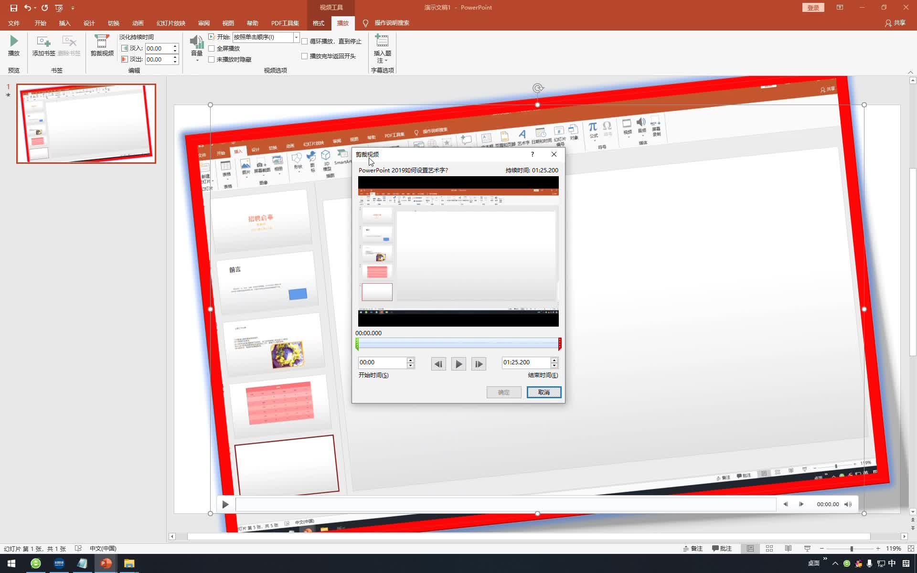The width and height of the screenshot is (917, 573).
Task: Open the Format tab under Video Tools
Action: (x=318, y=23)
